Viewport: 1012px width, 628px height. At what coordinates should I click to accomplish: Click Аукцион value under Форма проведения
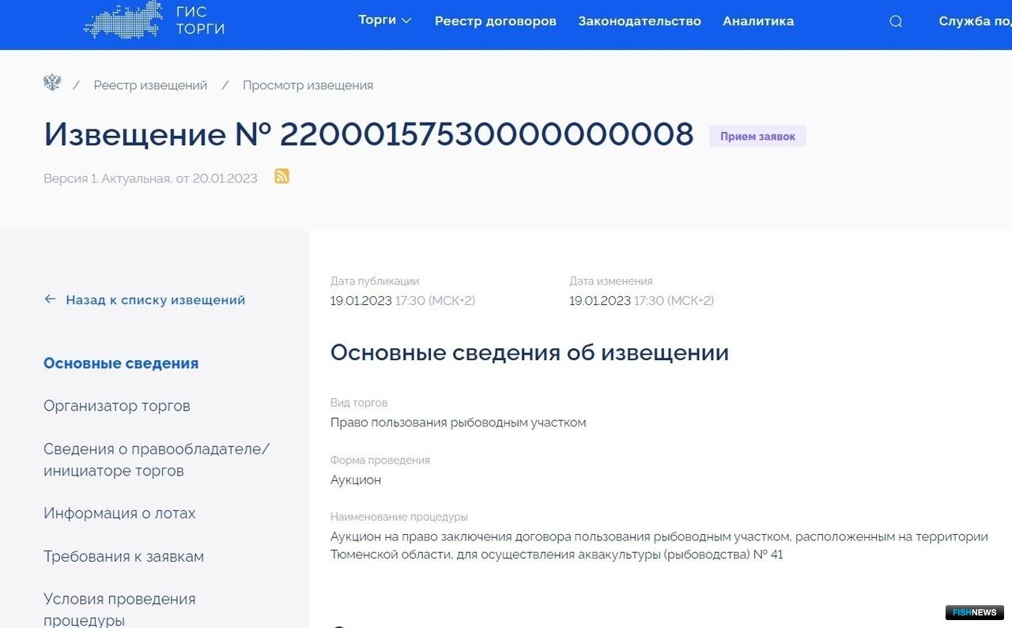[x=356, y=480]
